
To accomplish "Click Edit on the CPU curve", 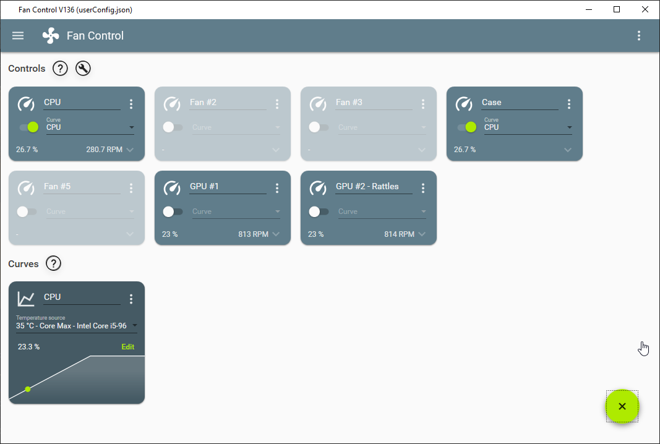I will [127, 347].
